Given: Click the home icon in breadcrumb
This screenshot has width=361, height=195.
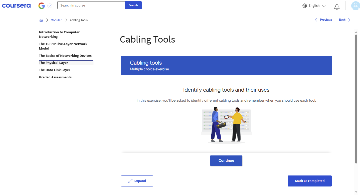Looking at the screenshot, I should click(41, 20).
